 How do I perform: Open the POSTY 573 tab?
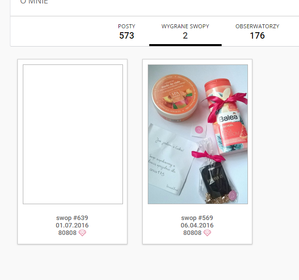[126, 32]
